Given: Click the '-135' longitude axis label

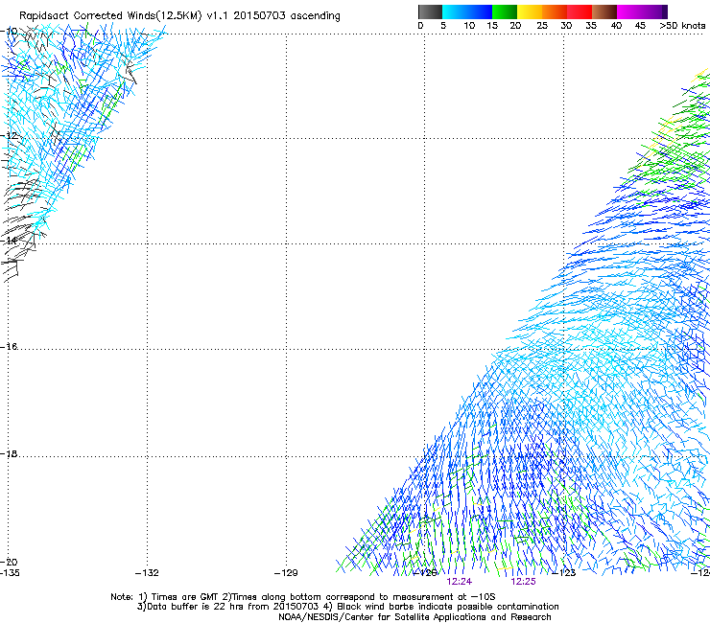Looking at the screenshot, I should coord(10,573).
